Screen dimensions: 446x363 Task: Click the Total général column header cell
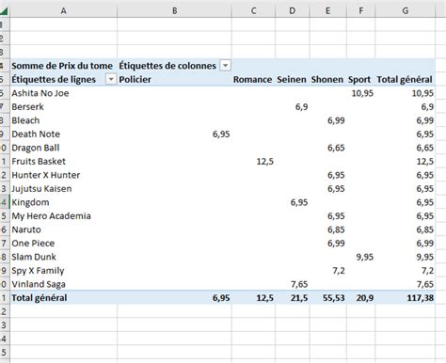405,80
